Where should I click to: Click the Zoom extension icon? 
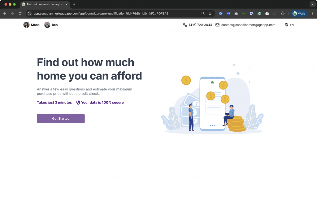click(228, 14)
